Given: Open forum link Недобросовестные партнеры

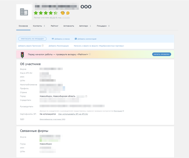Looking at the screenshot, I should 99,46.
